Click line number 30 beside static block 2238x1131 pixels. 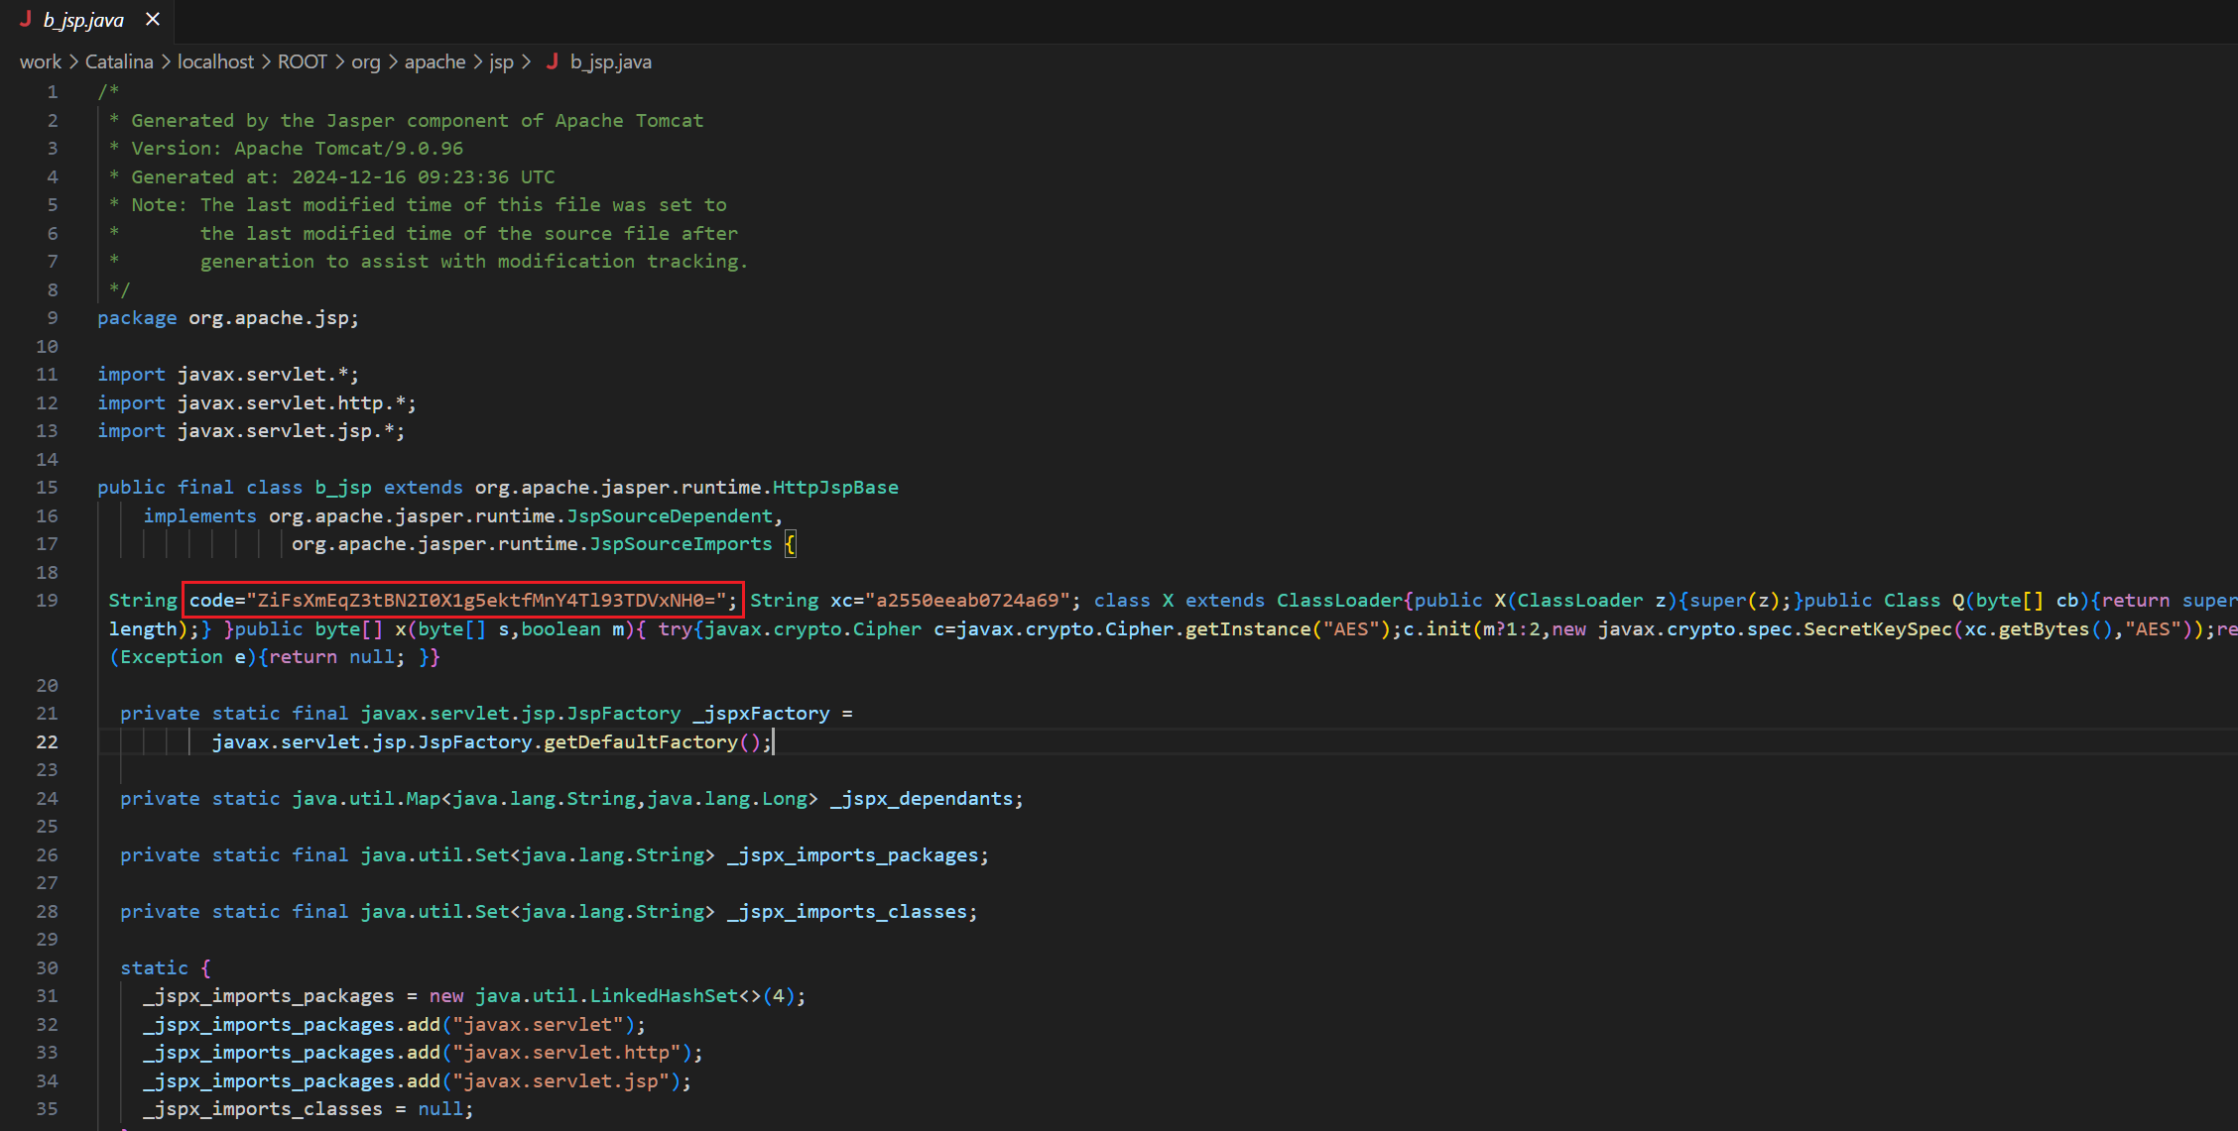(47, 968)
